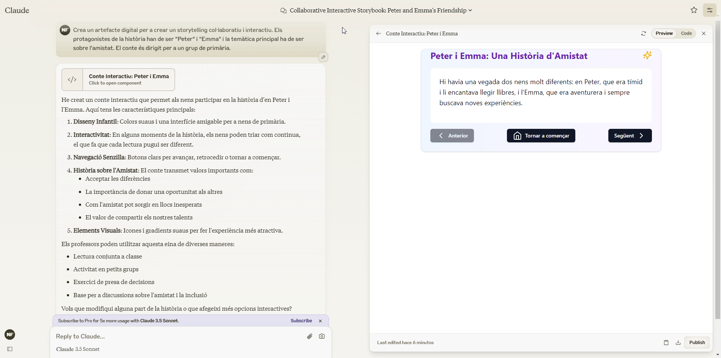The height and width of the screenshot is (358, 721).
Task: Toggle the sidebar panel icon
Action: pyautogui.click(x=10, y=349)
